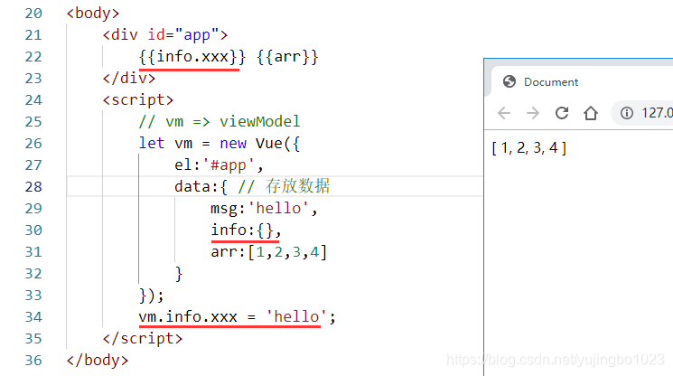The image size is (673, 376).
Task: Click the // vm => viewModel comment
Action: coord(220,122)
